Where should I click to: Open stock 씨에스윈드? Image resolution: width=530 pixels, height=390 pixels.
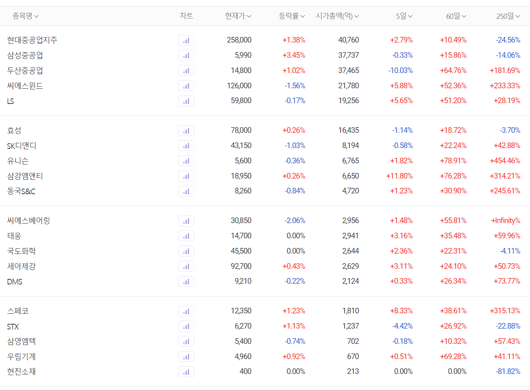(x=25, y=86)
